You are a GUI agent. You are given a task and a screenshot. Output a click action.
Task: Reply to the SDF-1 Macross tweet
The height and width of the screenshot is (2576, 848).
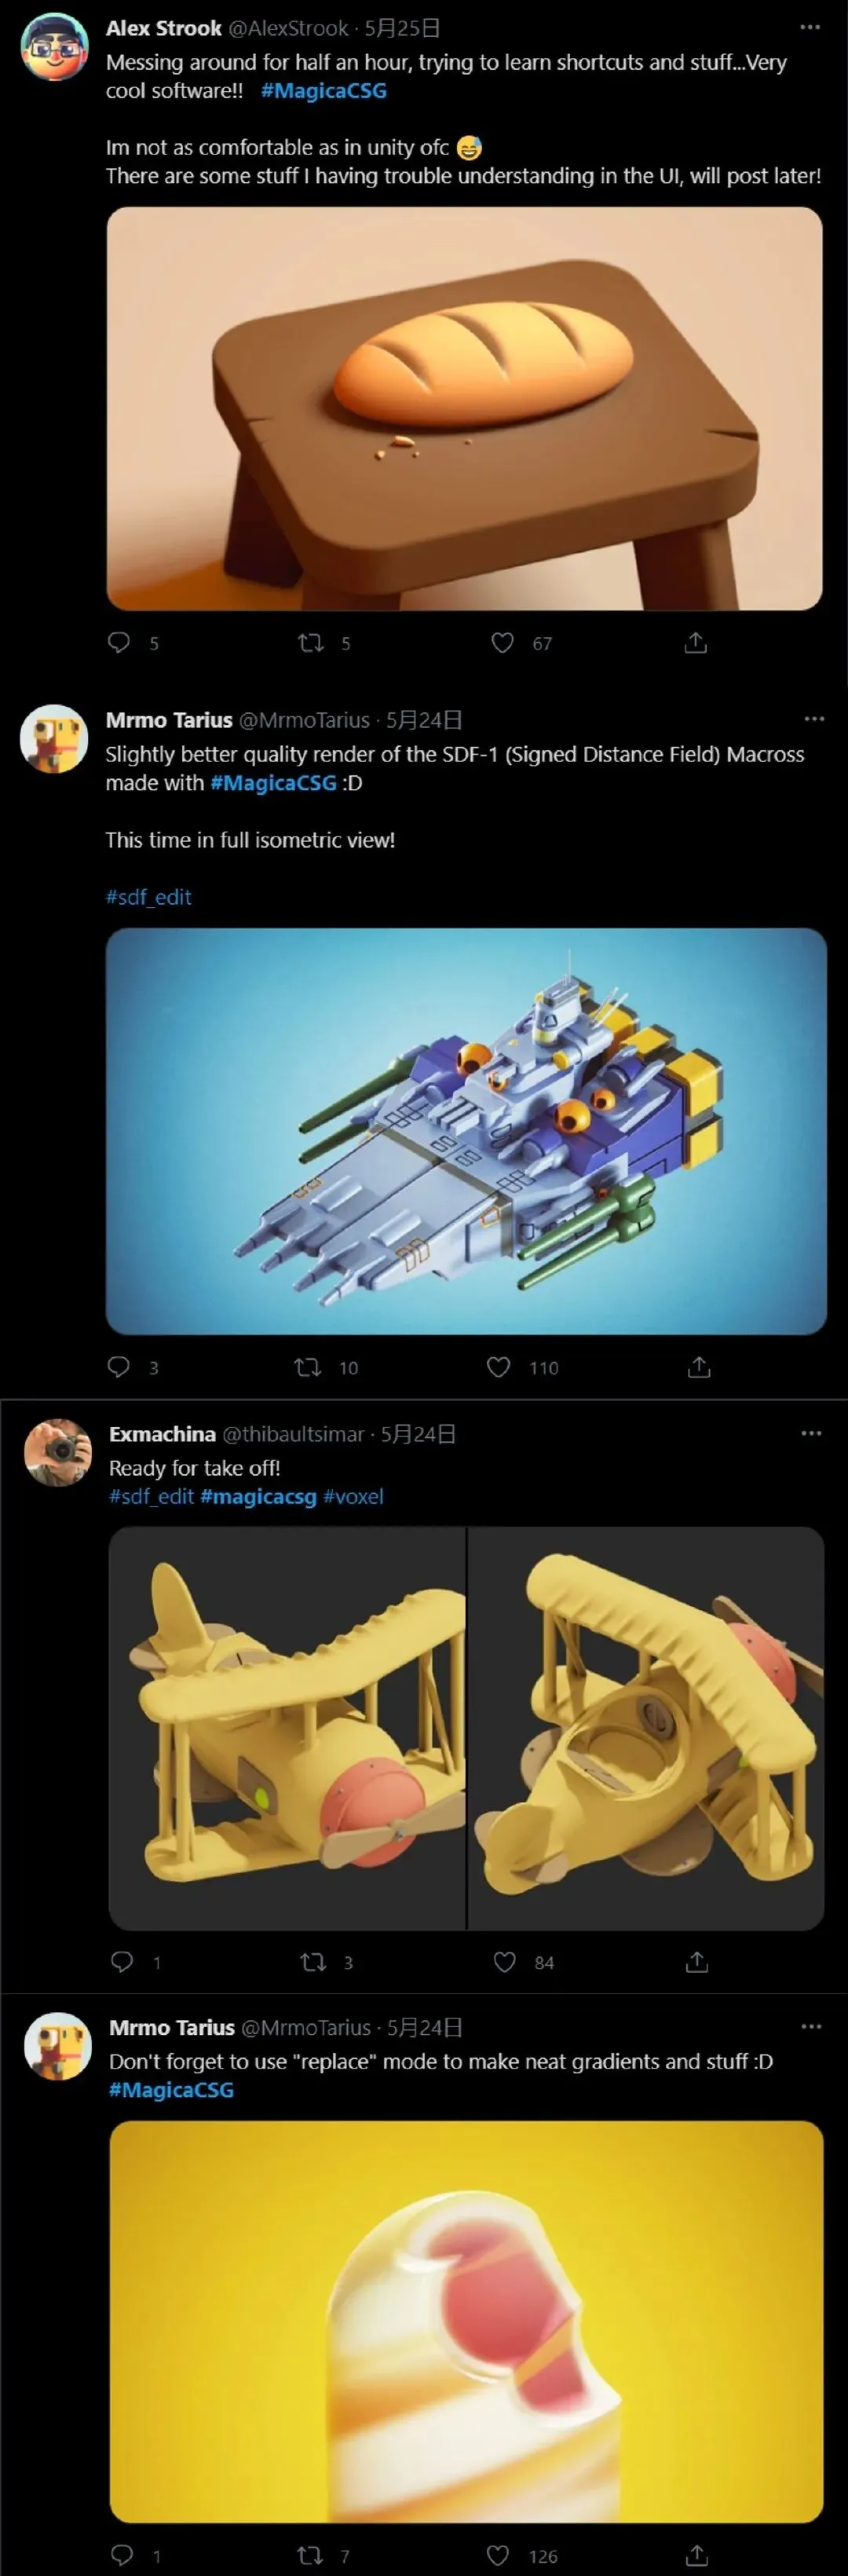[119, 1367]
